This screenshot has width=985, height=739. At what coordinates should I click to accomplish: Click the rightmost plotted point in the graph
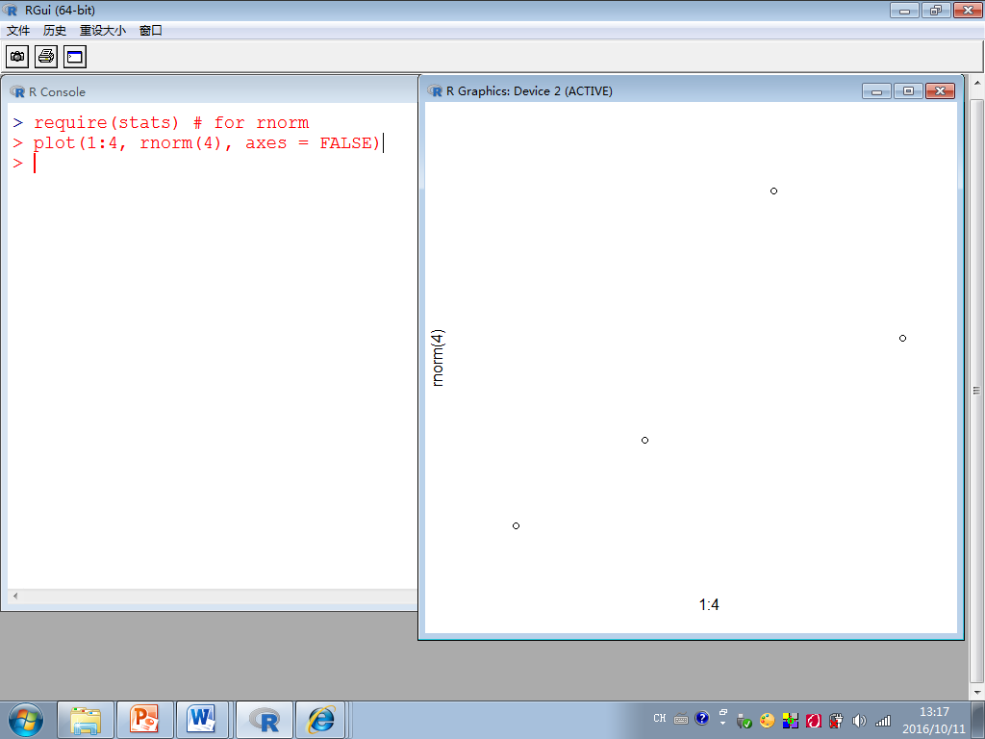[x=902, y=338]
